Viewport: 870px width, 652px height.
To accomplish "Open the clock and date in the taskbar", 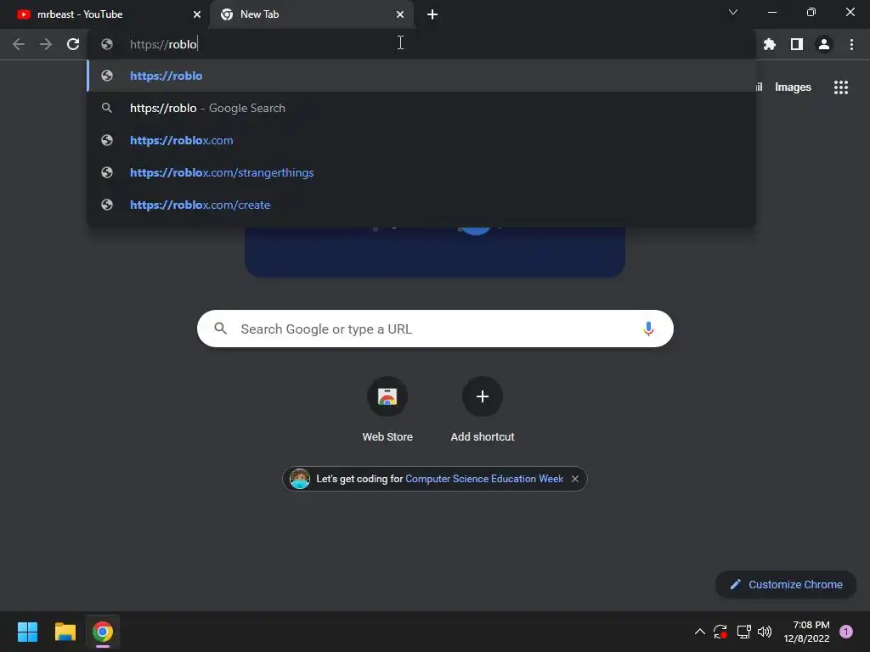I will pyautogui.click(x=806, y=632).
